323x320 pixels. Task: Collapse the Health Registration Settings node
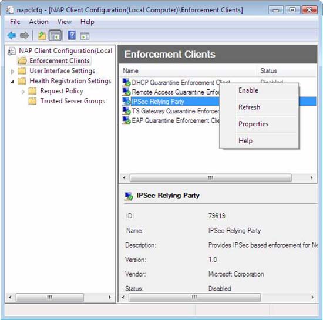[x=12, y=82]
